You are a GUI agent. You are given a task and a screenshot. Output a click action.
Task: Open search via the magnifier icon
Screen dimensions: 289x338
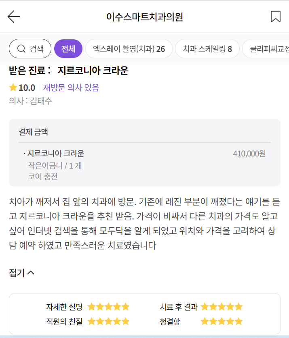pyautogui.click(x=21, y=48)
